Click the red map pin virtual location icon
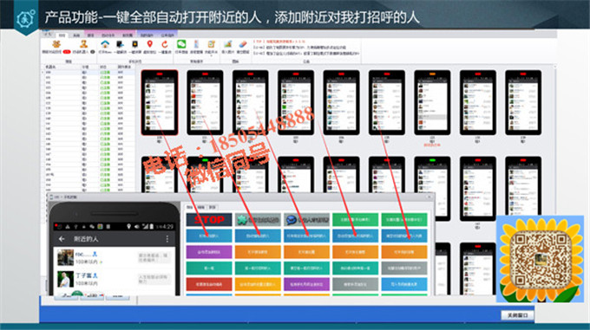This screenshot has height=330, width=590. point(150,45)
